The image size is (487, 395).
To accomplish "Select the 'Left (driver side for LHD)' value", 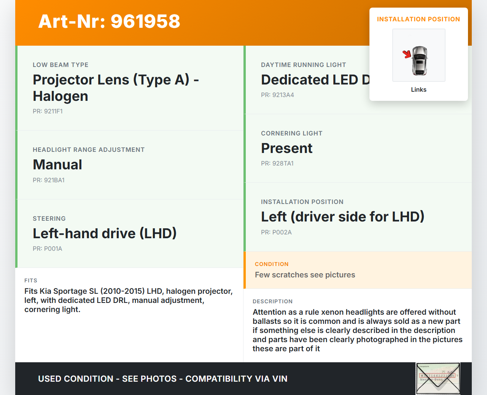I will (x=342, y=217).
